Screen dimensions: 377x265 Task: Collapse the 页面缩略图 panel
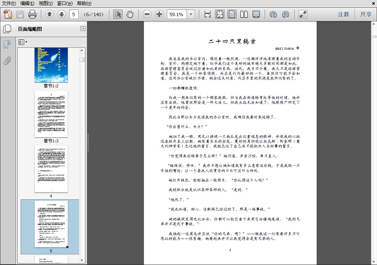tap(83, 29)
